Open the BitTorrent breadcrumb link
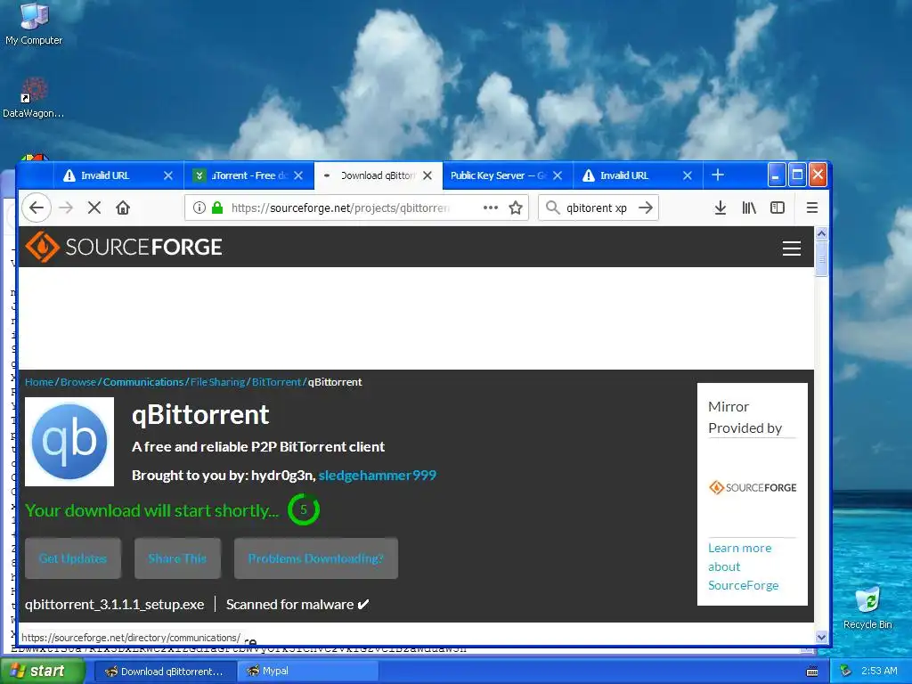The width and height of the screenshot is (912, 684). point(276,382)
